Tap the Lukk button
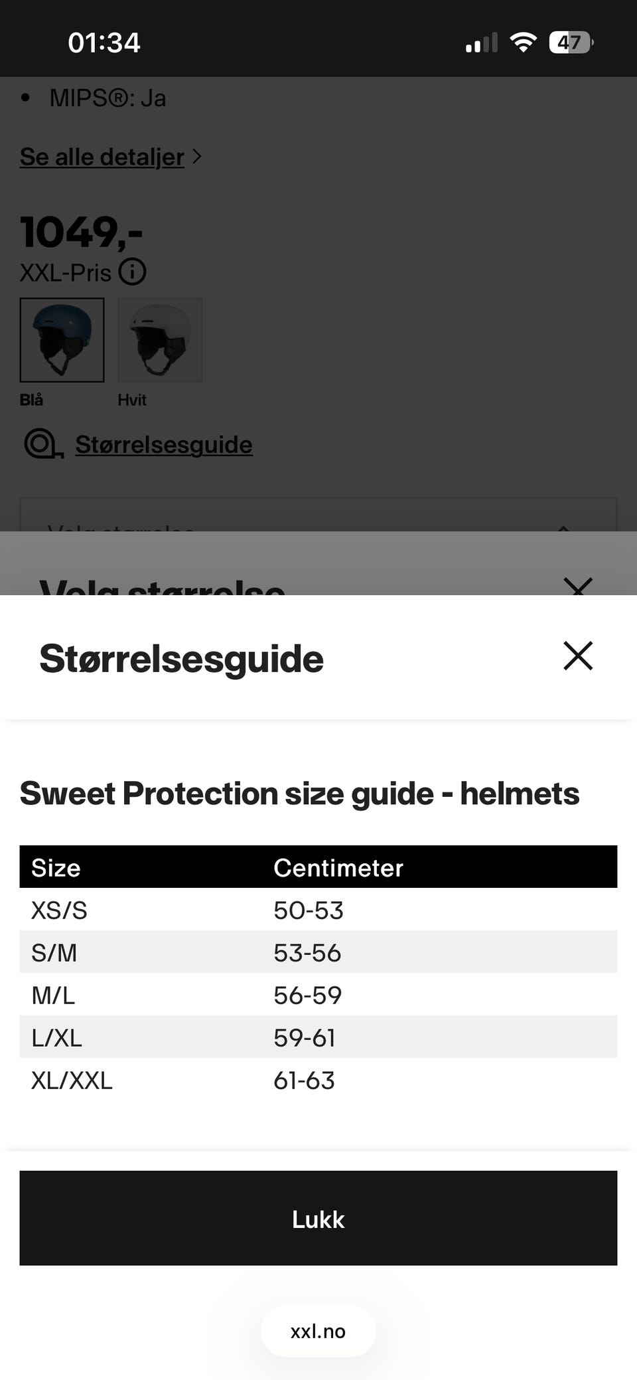Viewport: 637px width, 1380px height. click(318, 1218)
